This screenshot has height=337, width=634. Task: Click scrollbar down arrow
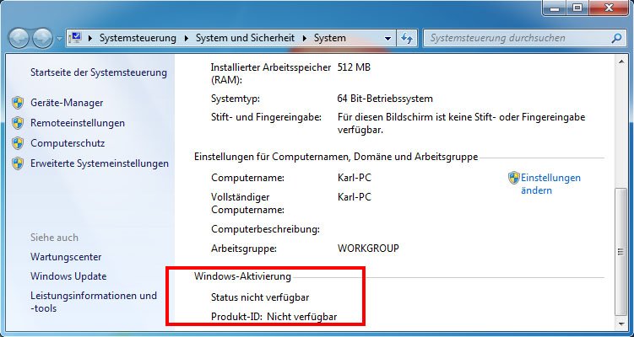pos(620,324)
